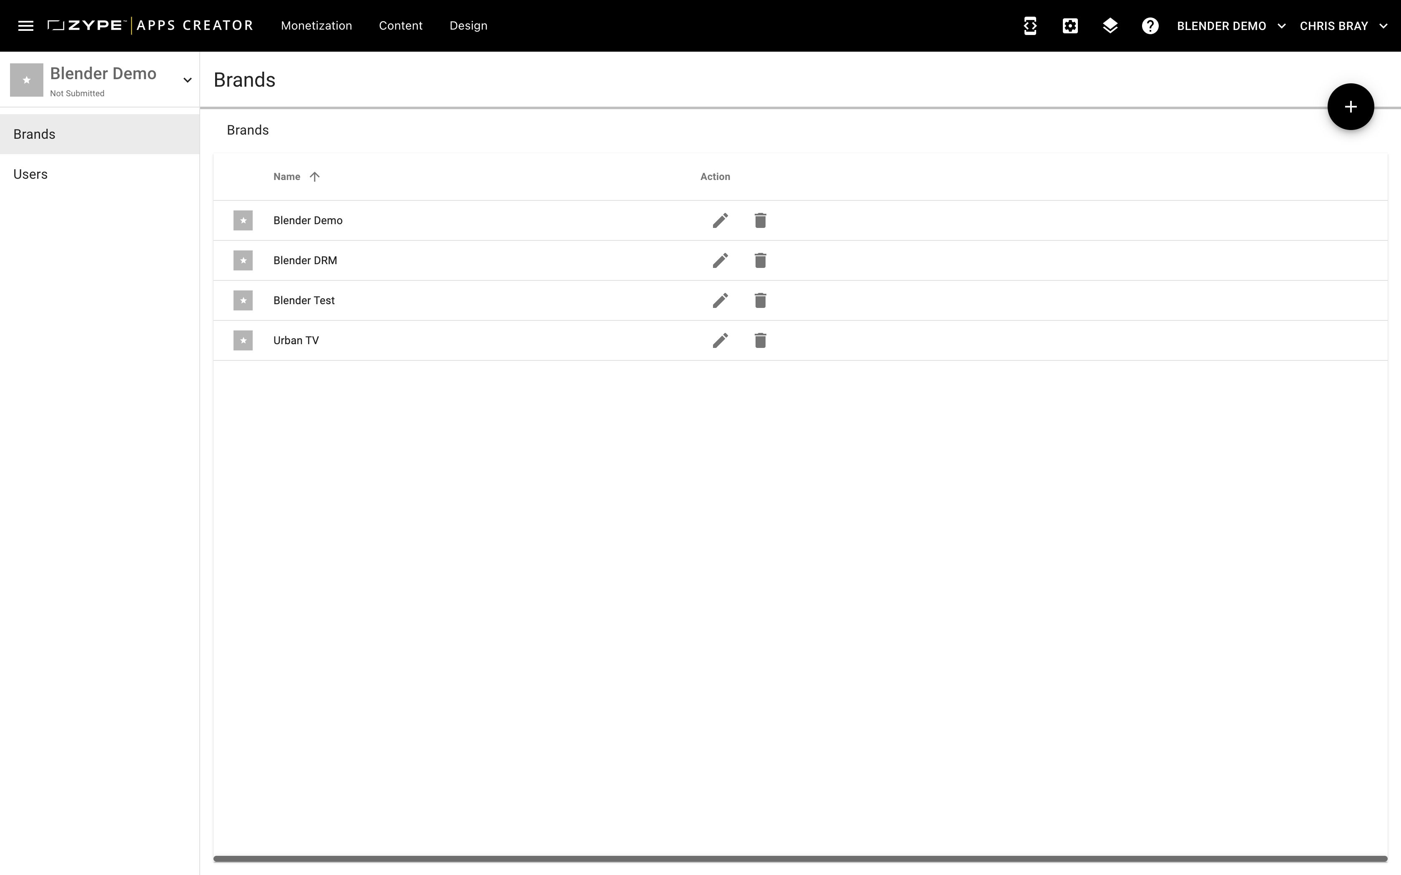Delete the Urban TV brand
The height and width of the screenshot is (875, 1401).
pos(760,340)
